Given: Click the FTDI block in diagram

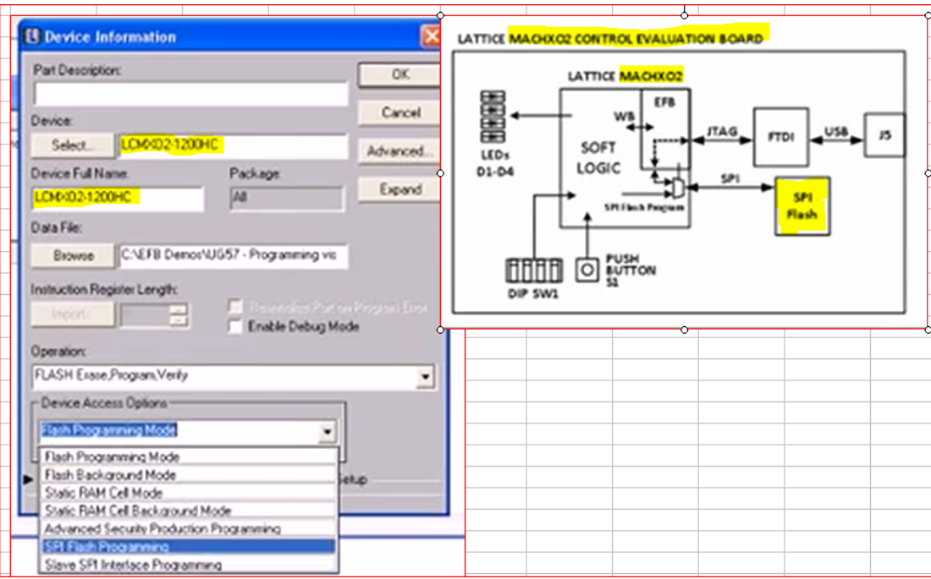Looking at the screenshot, I should 781,137.
